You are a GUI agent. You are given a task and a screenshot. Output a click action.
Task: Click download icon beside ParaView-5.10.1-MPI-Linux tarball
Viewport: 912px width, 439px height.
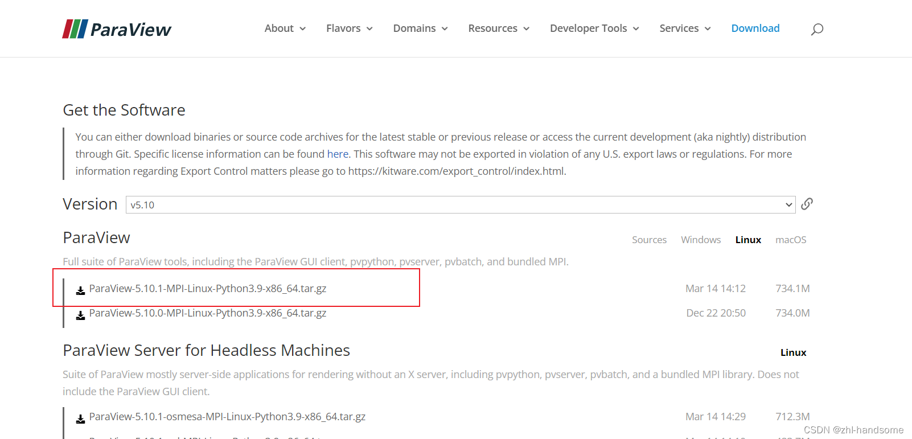(81, 290)
